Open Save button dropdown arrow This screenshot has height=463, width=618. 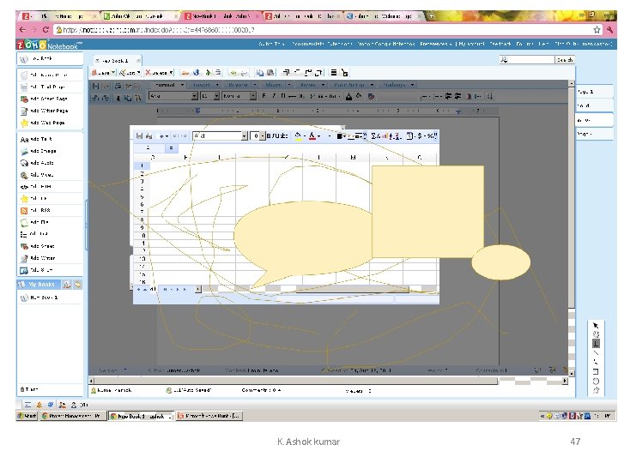click(x=113, y=72)
